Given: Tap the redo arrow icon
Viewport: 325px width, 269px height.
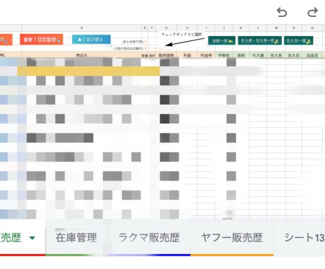Looking at the screenshot, I should point(313,12).
